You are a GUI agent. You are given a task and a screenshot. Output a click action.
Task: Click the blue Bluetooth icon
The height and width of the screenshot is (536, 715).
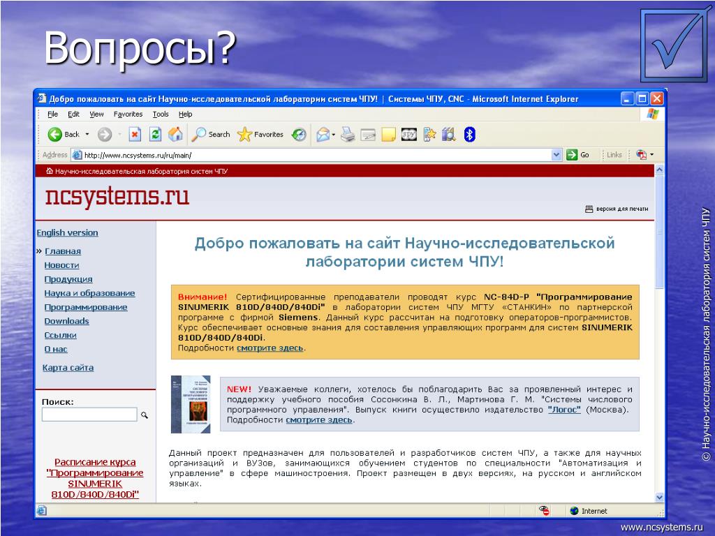(470, 135)
